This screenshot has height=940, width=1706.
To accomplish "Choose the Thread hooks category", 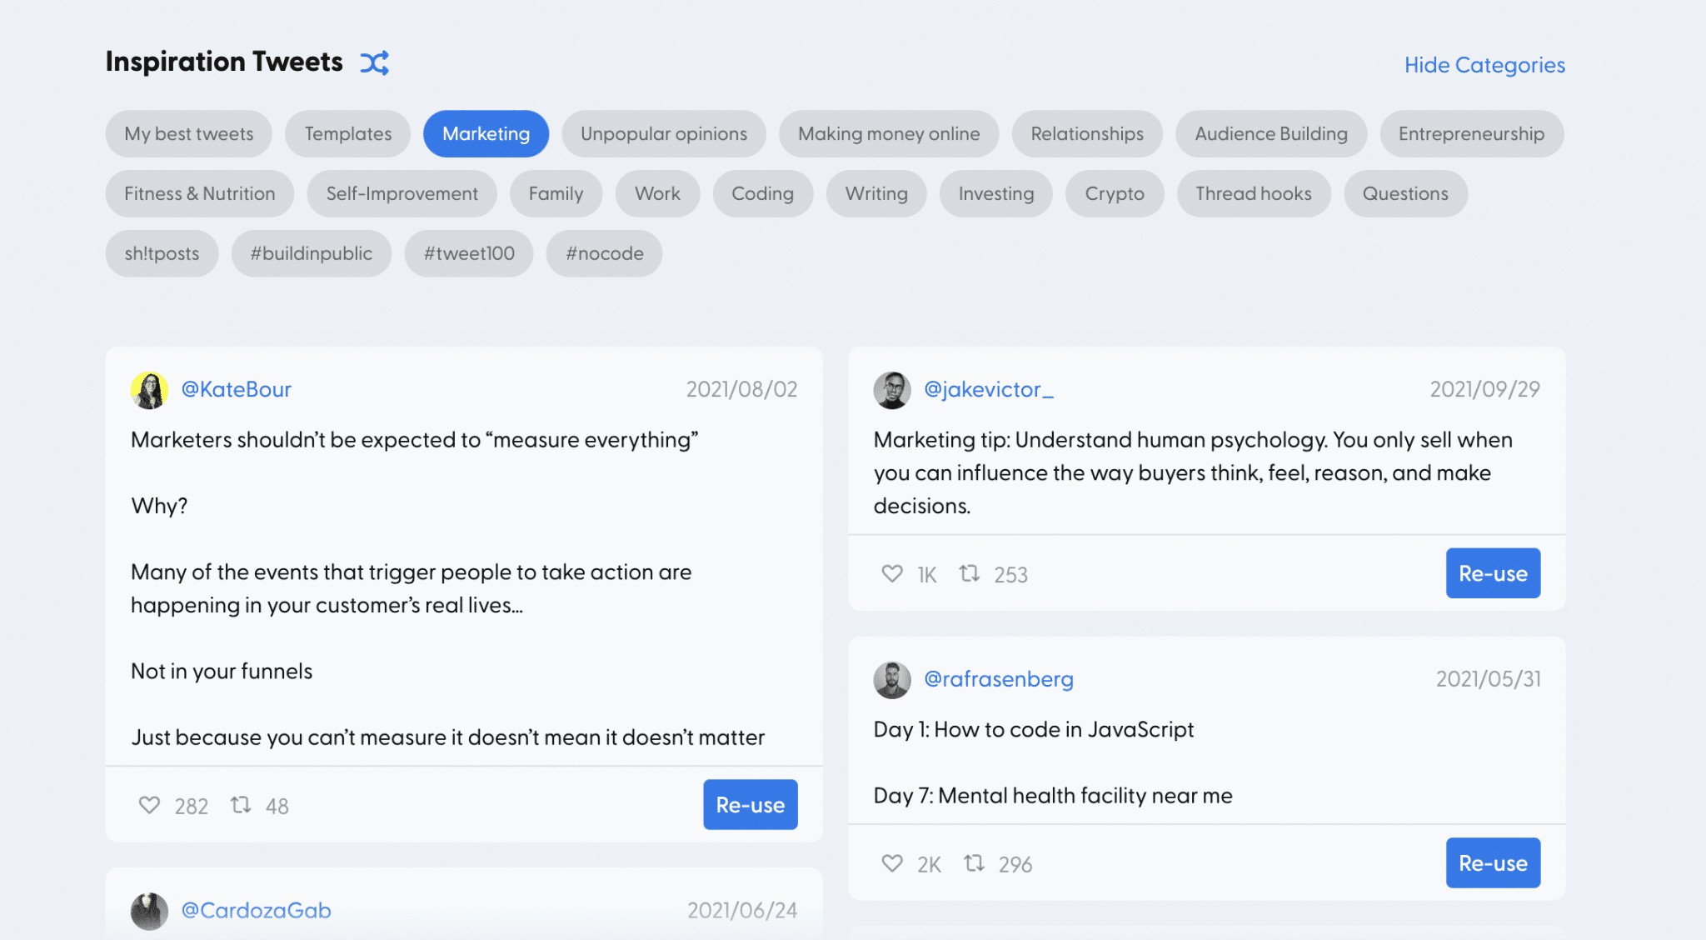I will (x=1254, y=193).
